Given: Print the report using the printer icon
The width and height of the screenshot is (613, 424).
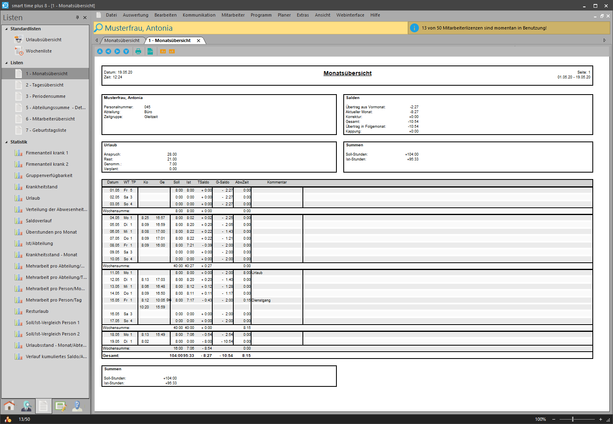Looking at the screenshot, I should tap(138, 51).
